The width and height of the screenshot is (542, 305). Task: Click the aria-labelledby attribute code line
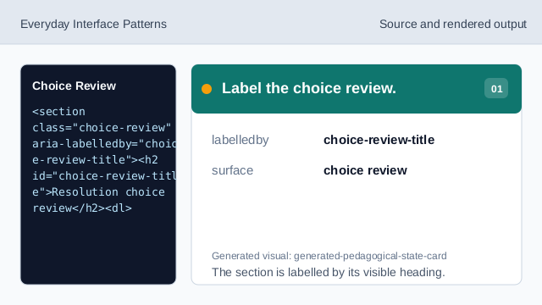[104, 143]
